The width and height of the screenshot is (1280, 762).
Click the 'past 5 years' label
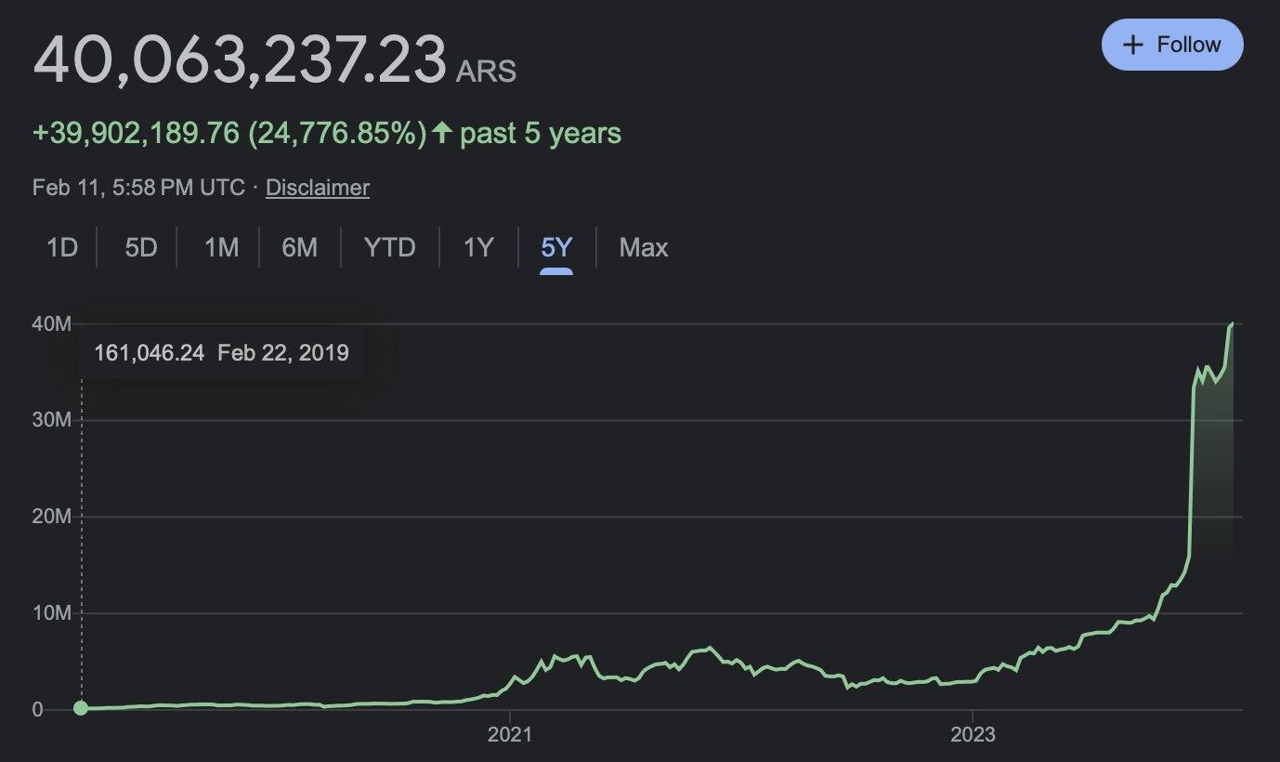pos(541,134)
